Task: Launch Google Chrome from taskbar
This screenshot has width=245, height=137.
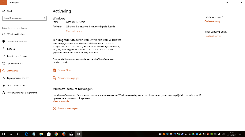Action: [56, 134]
